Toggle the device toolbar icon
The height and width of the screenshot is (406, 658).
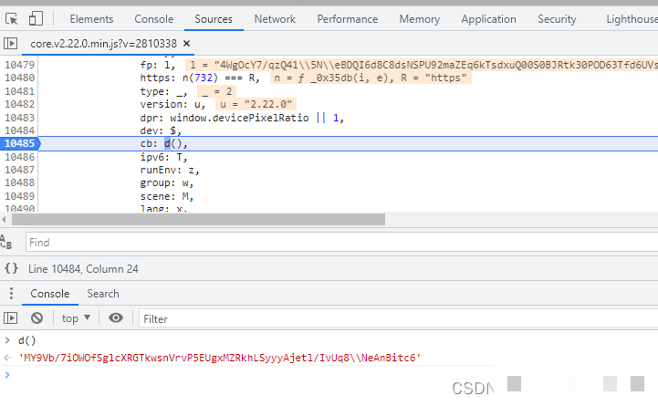click(36, 18)
